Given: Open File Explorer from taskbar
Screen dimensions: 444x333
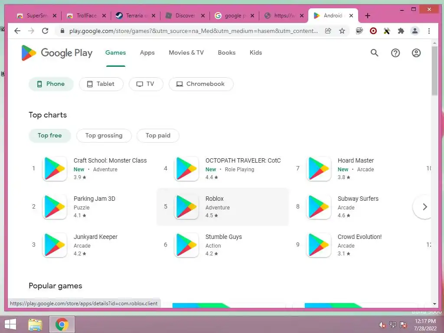Looking at the screenshot, I should coord(35,324).
